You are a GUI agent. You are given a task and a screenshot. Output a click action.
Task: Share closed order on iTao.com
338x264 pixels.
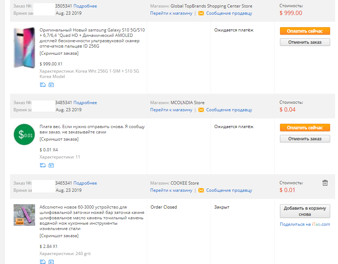[305, 224]
